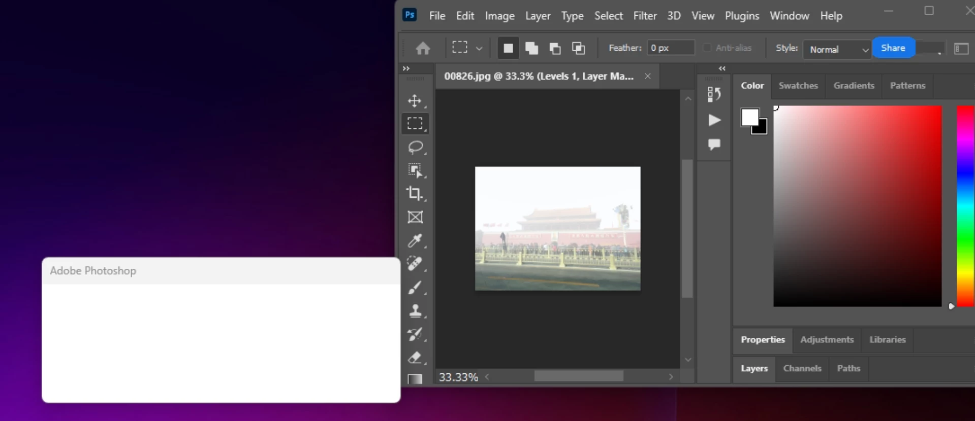
Task: Open the Style dropdown set to Normal
Action: pyautogui.click(x=837, y=49)
